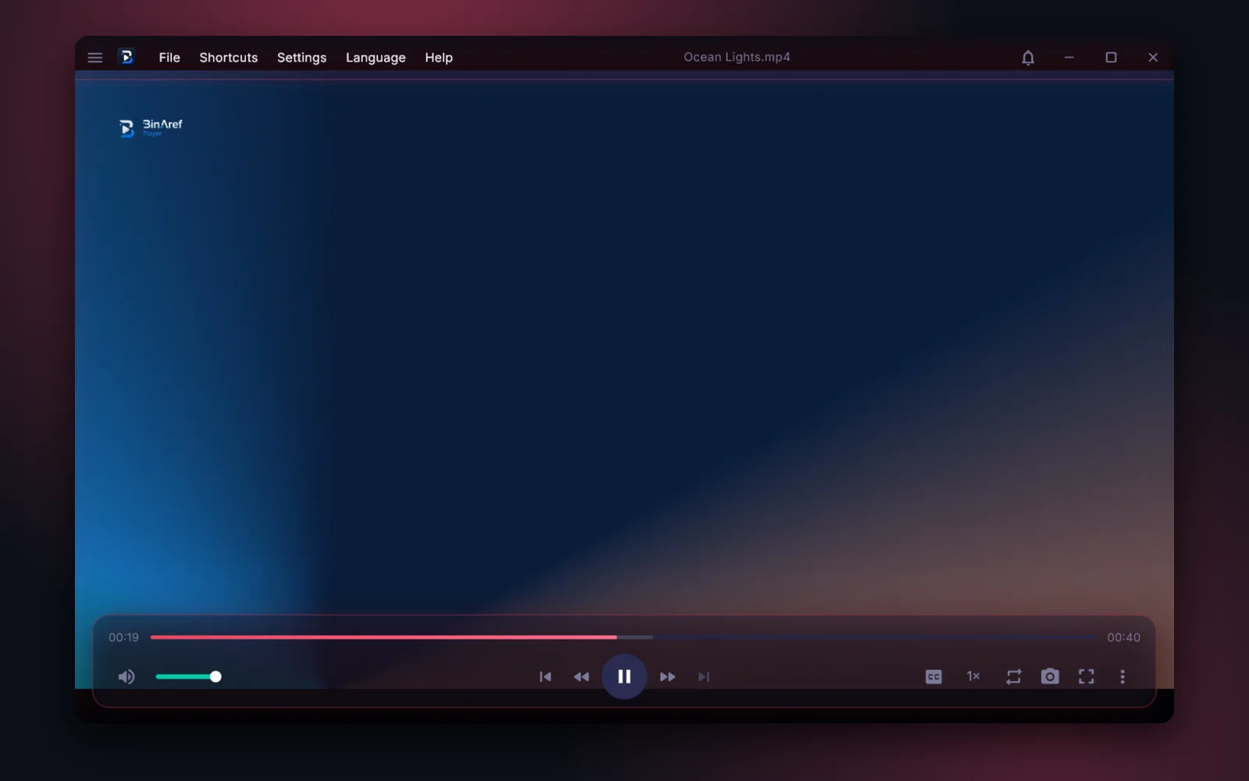This screenshot has height=781, width=1249.
Task: Toggle repeat loop mode
Action: click(1013, 677)
